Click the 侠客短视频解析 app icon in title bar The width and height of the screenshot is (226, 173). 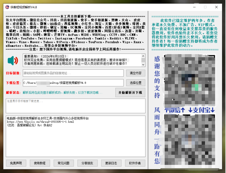click(x=7, y=7)
